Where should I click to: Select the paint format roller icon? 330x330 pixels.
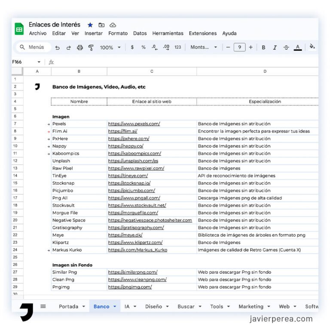click(x=91, y=48)
